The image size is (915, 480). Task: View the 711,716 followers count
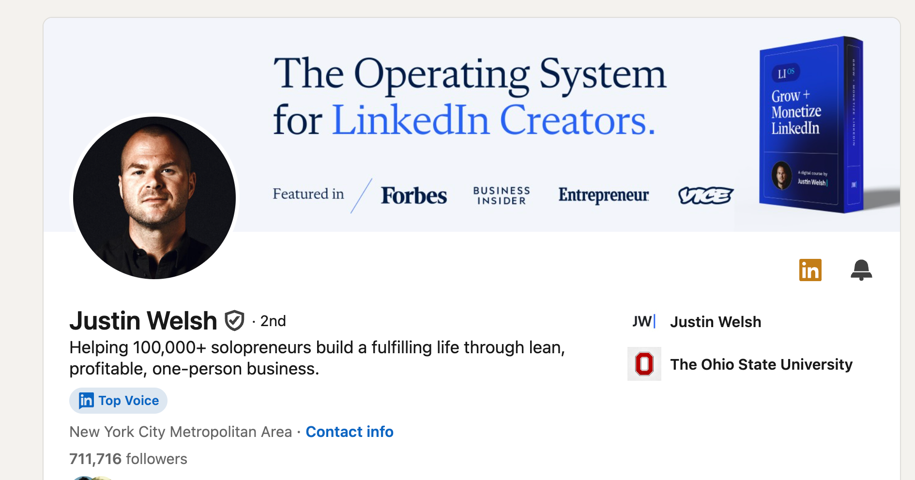128,459
